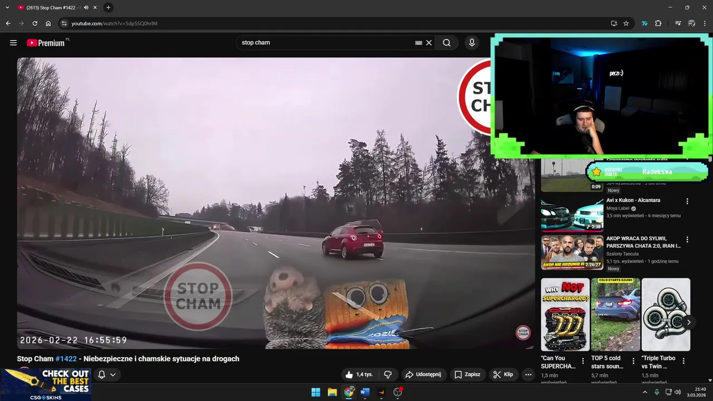This screenshot has width=713, height=401.
Task: Click the address bar URL youtube.com/watch
Action: [114, 23]
